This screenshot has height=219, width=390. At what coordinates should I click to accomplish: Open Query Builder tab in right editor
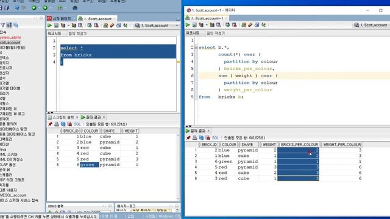coord(216,33)
